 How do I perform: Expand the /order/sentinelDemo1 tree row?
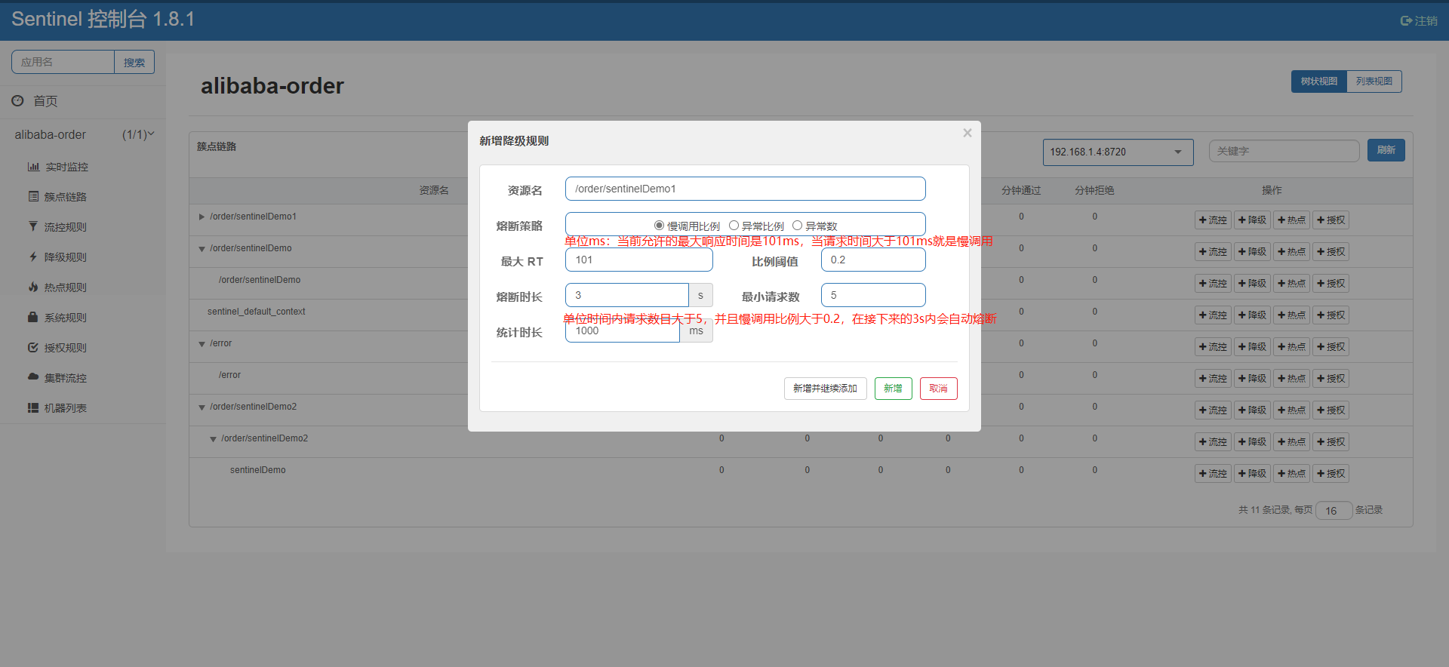pyautogui.click(x=202, y=217)
